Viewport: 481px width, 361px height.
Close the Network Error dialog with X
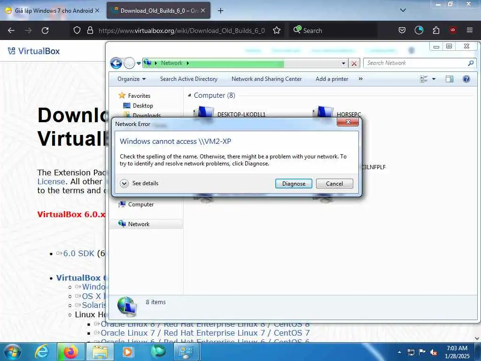pyautogui.click(x=348, y=122)
